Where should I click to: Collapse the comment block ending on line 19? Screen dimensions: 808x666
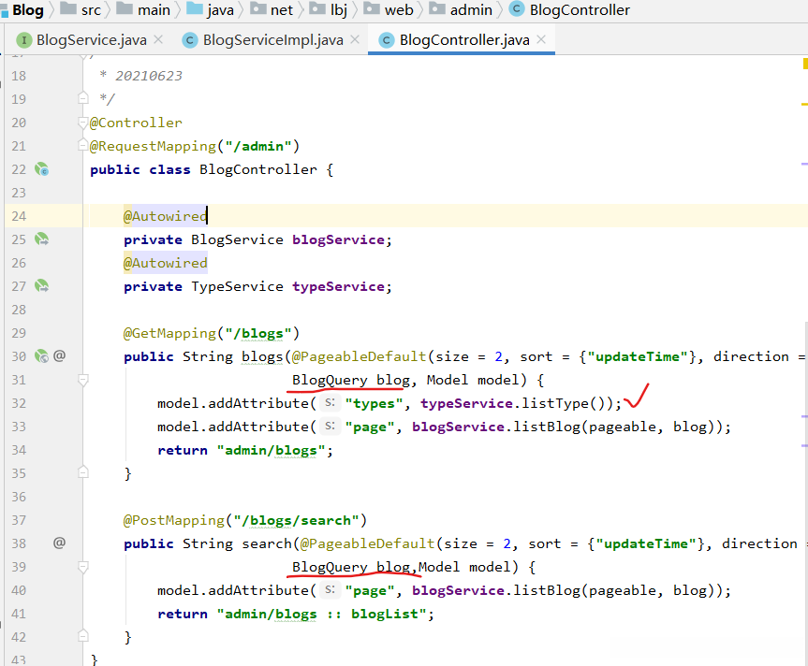pyautogui.click(x=83, y=99)
